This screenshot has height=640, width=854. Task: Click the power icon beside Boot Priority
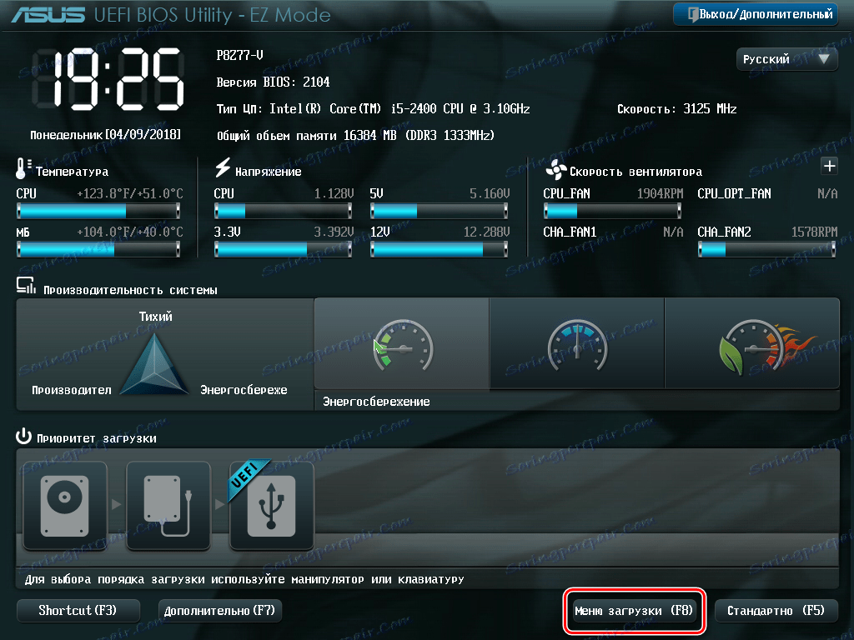pyautogui.click(x=23, y=437)
